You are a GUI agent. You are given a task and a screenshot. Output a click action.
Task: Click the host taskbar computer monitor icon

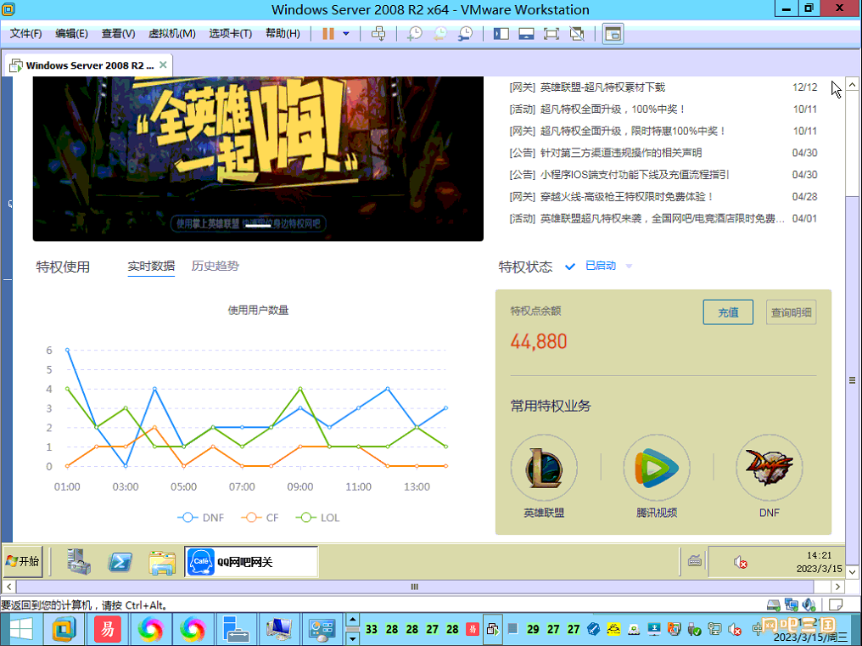coord(279,629)
